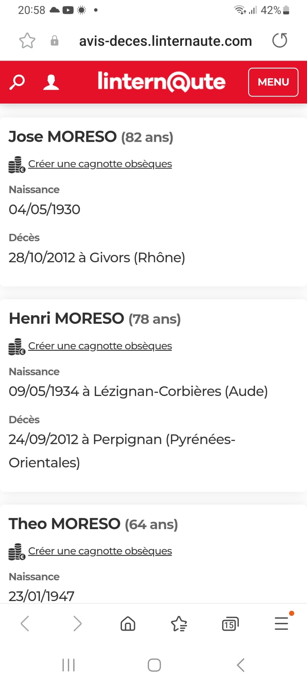Navigate back with browser back arrow

pyautogui.click(x=25, y=624)
